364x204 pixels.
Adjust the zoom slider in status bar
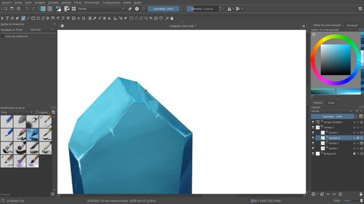point(351,201)
